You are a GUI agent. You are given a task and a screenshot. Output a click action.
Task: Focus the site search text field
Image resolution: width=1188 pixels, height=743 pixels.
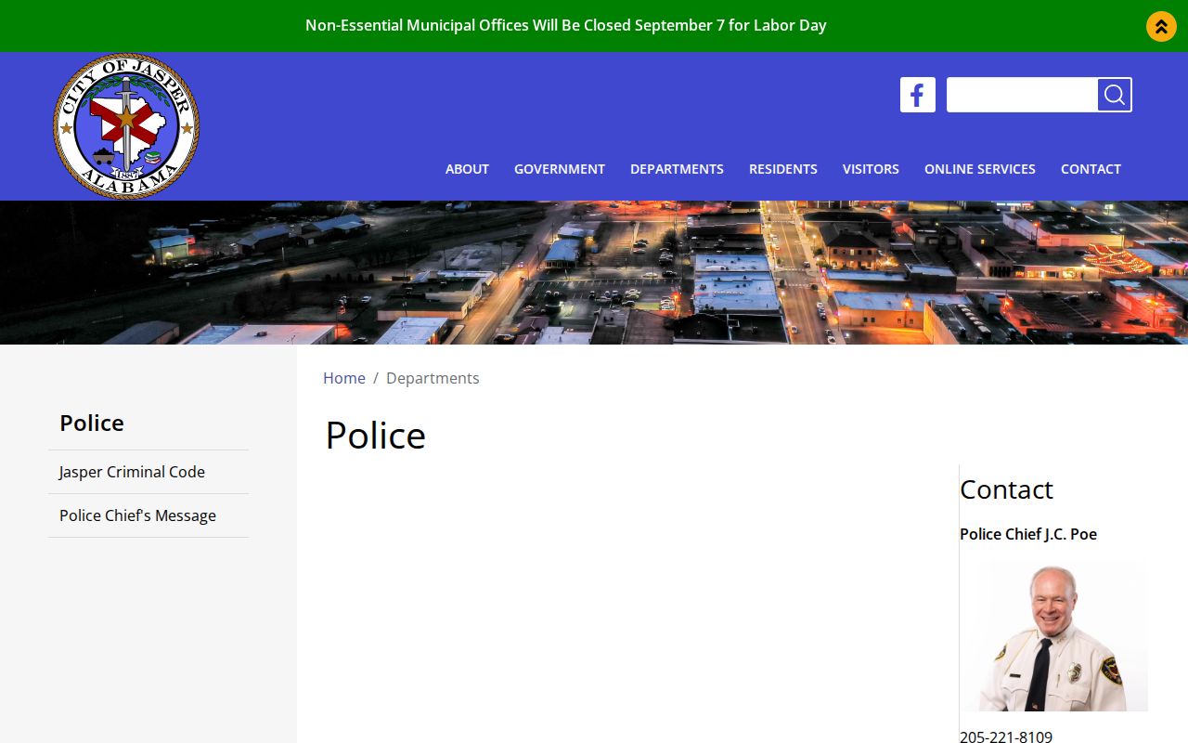tap(1022, 95)
